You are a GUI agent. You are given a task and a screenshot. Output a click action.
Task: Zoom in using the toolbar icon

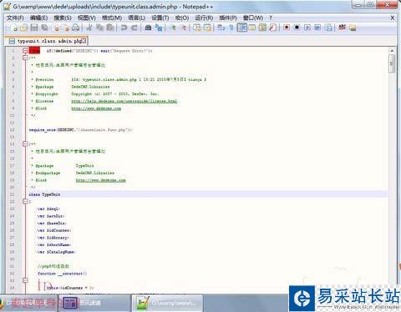tap(173, 28)
